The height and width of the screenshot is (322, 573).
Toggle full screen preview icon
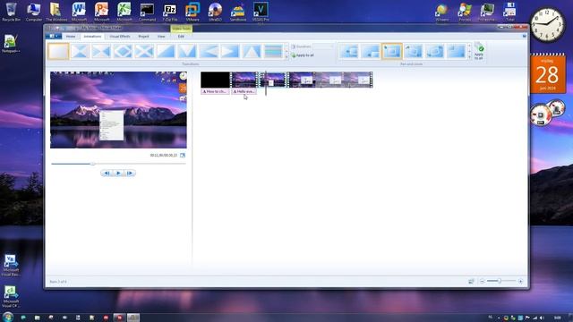(x=183, y=155)
